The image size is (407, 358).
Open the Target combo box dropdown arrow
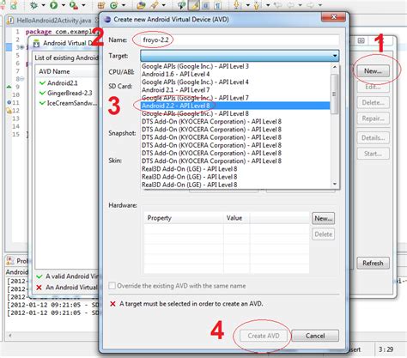335,56
